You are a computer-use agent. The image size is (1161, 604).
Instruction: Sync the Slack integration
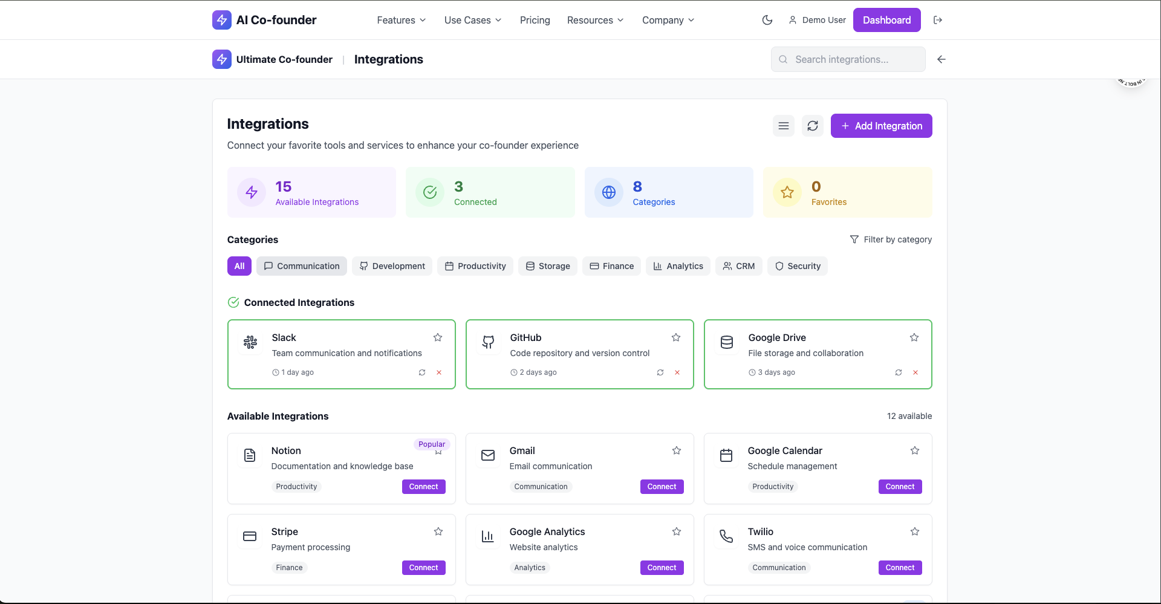click(422, 372)
